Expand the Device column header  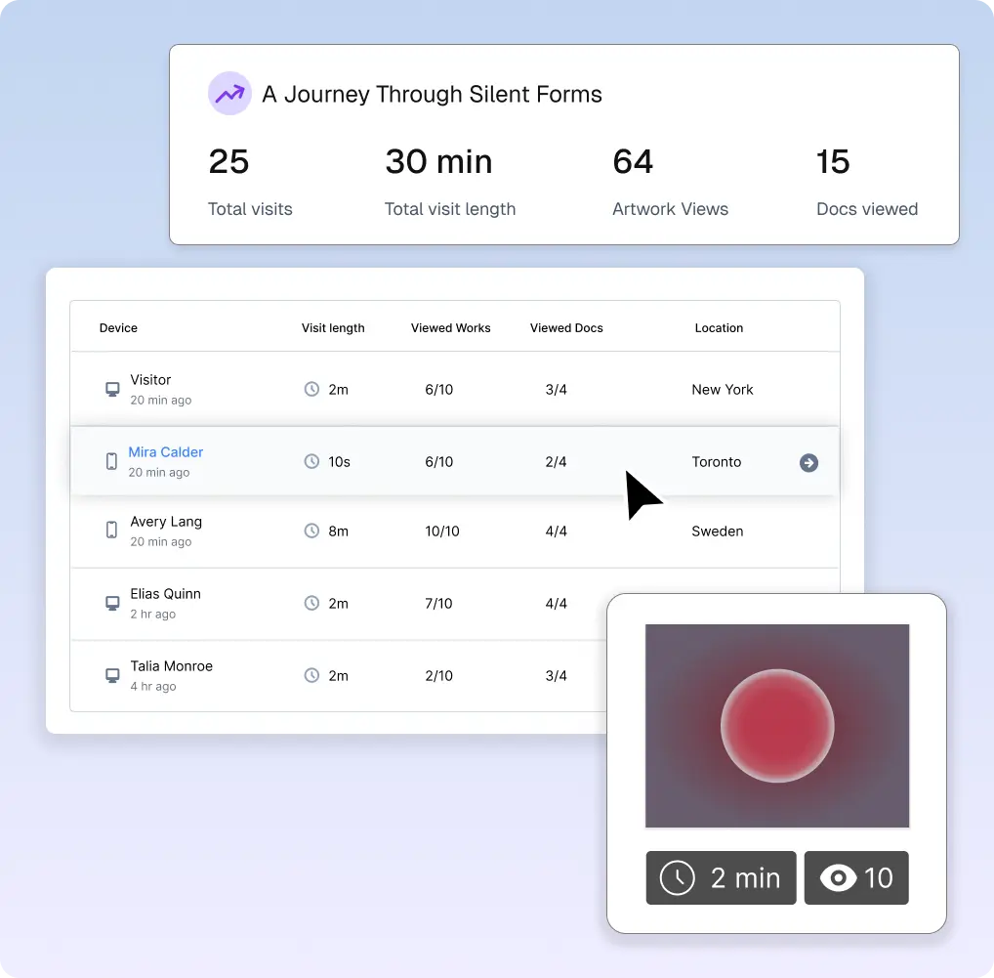[x=118, y=328]
